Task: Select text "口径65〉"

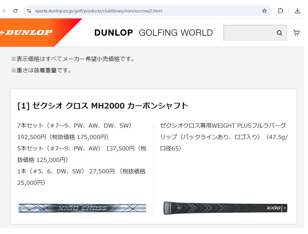Action: [x=171, y=148]
